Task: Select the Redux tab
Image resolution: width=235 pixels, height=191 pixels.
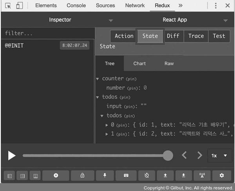Action: (x=162, y=5)
